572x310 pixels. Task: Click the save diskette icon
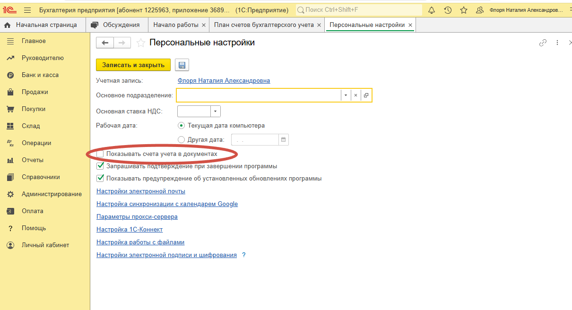[x=182, y=65]
